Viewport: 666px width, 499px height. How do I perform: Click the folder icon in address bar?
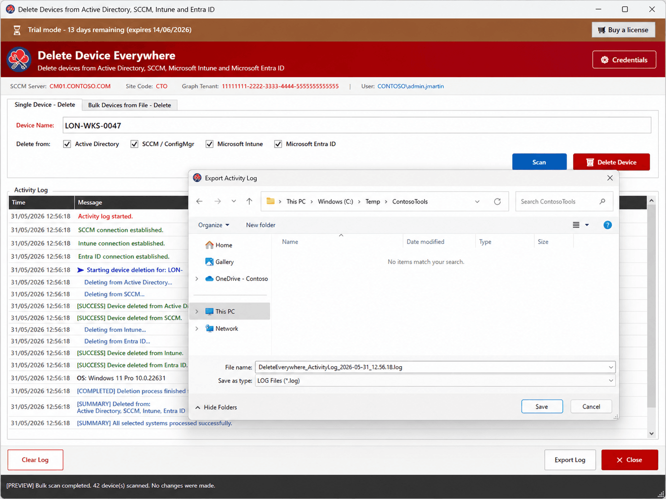(270, 201)
